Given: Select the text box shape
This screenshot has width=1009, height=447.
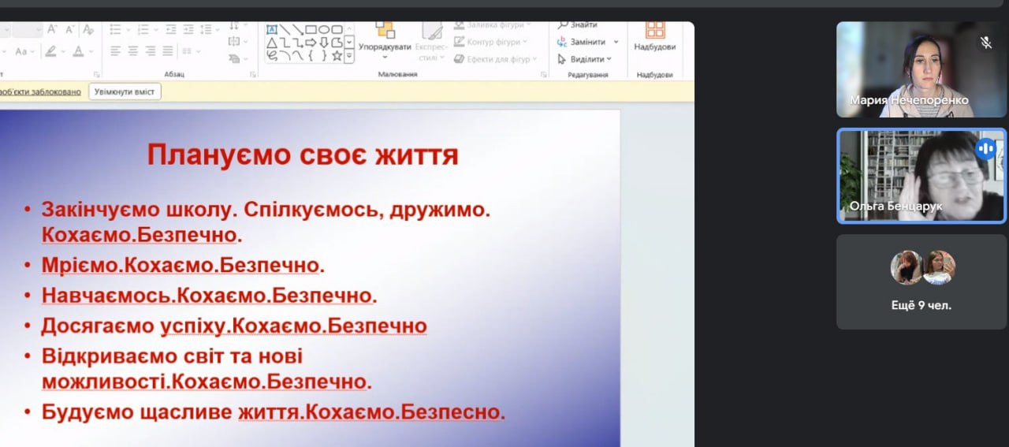Looking at the screenshot, I should tap(272, 29).
